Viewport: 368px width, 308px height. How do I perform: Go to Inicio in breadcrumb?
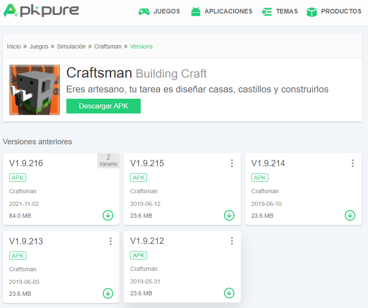(14, 46)
